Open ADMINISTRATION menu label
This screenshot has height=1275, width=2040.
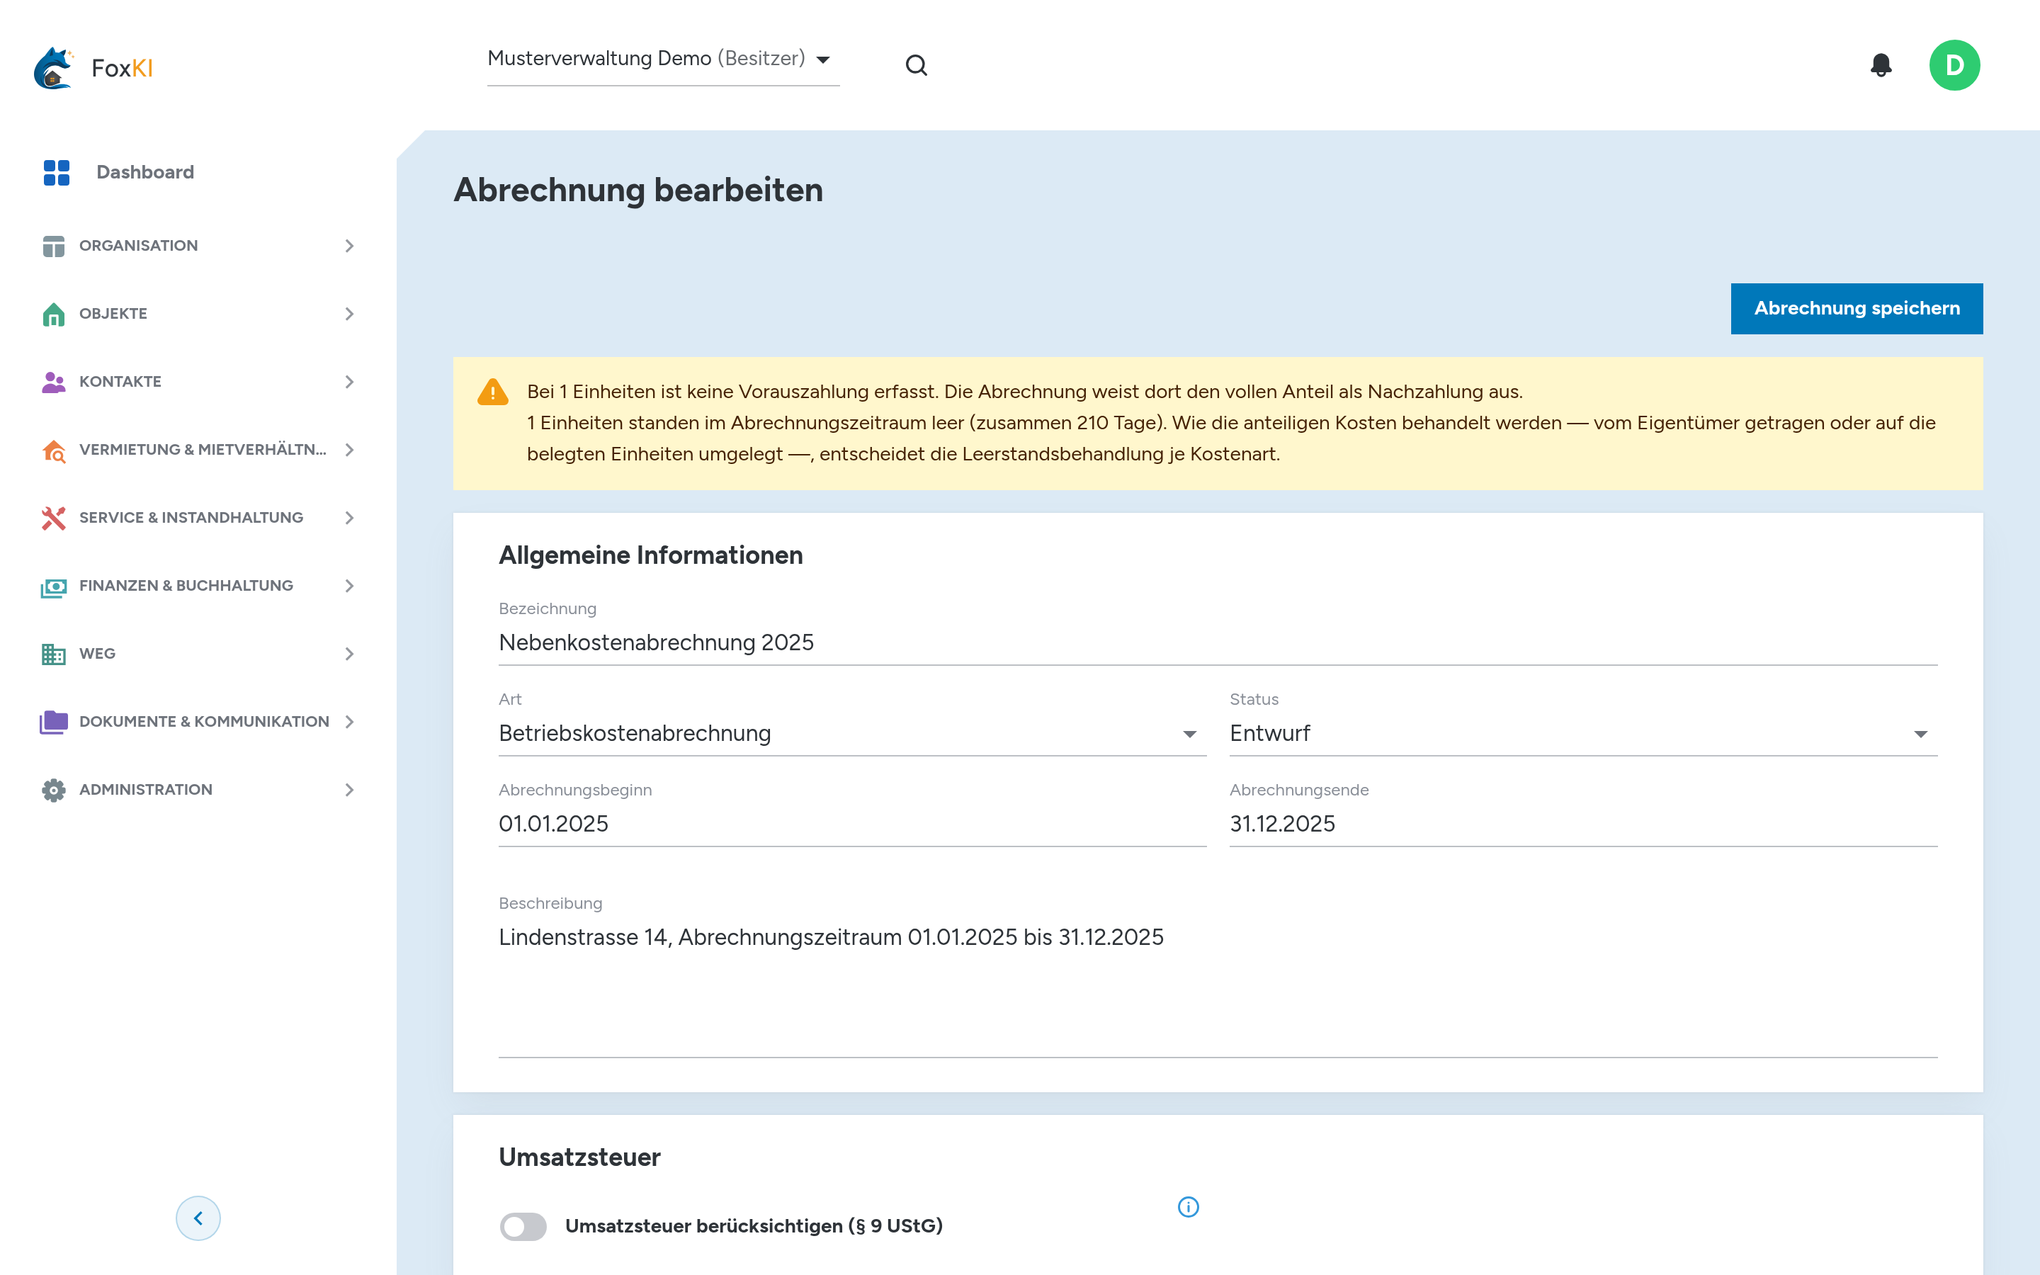[146, 790]
